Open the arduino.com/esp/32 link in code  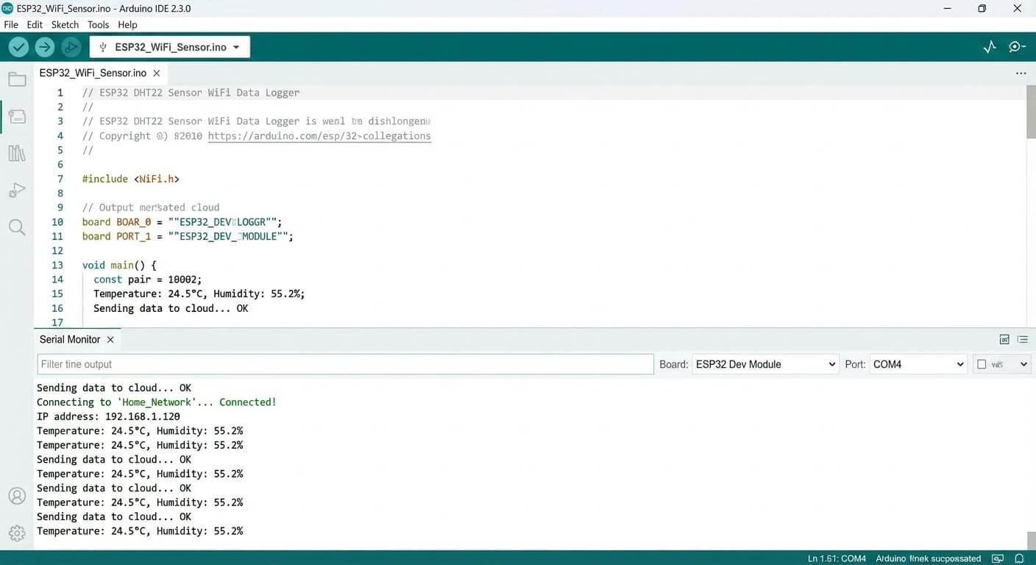(319, 136)
